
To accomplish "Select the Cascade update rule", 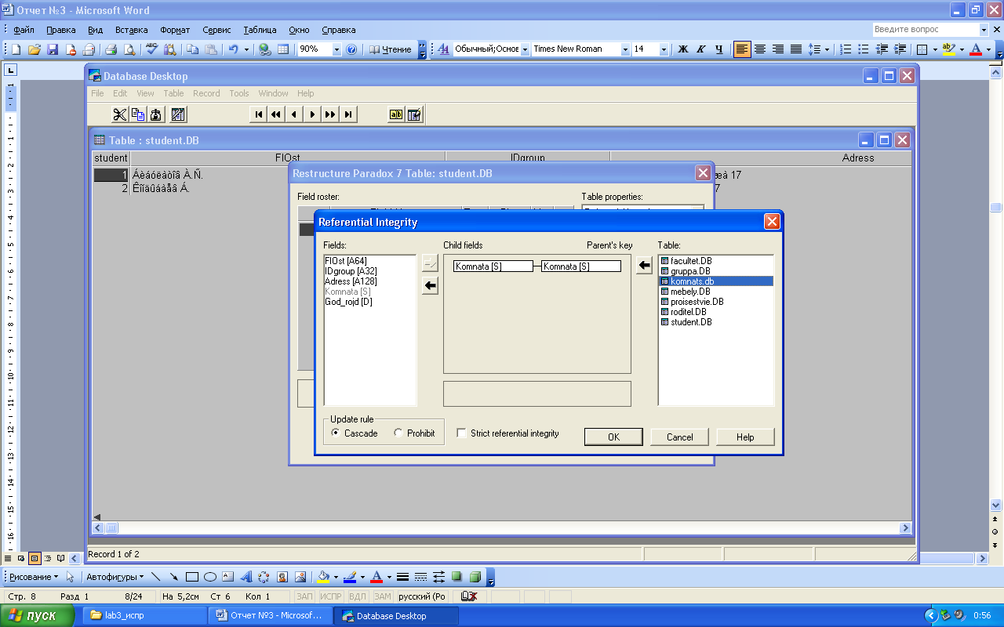I will coord(336,433).
